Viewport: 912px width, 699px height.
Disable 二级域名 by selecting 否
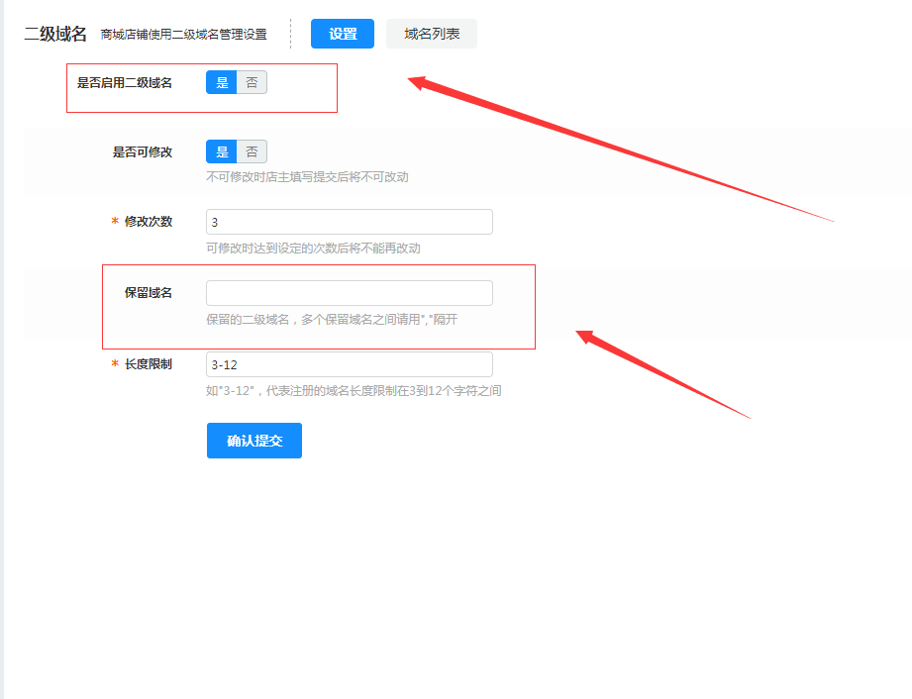[x=252, y=83]
